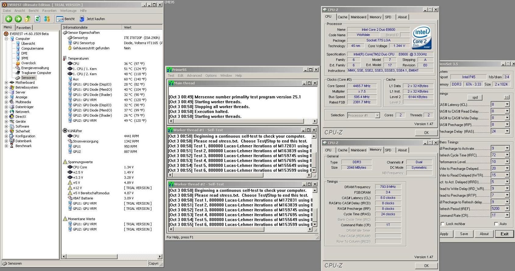Expand the Motherboard tree node
515x271 pixels.
click(x=6, y=83)
